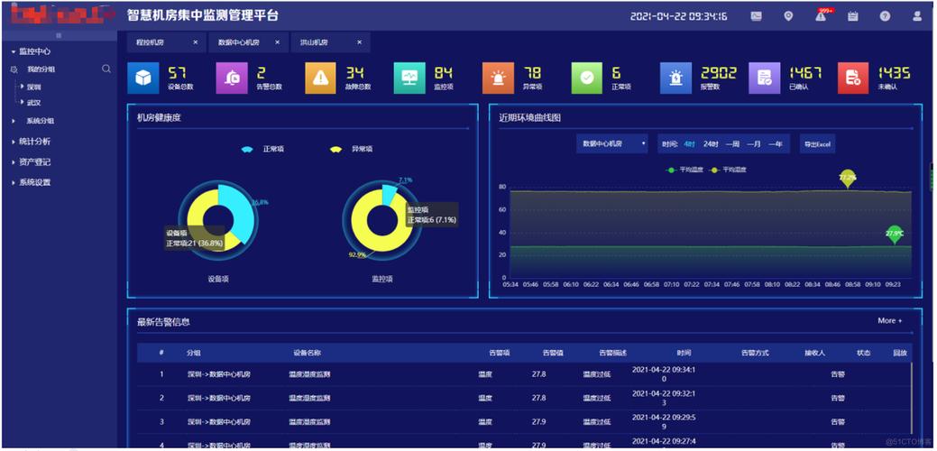Click the 2902 报警数 counter

(x=719, y=73)
